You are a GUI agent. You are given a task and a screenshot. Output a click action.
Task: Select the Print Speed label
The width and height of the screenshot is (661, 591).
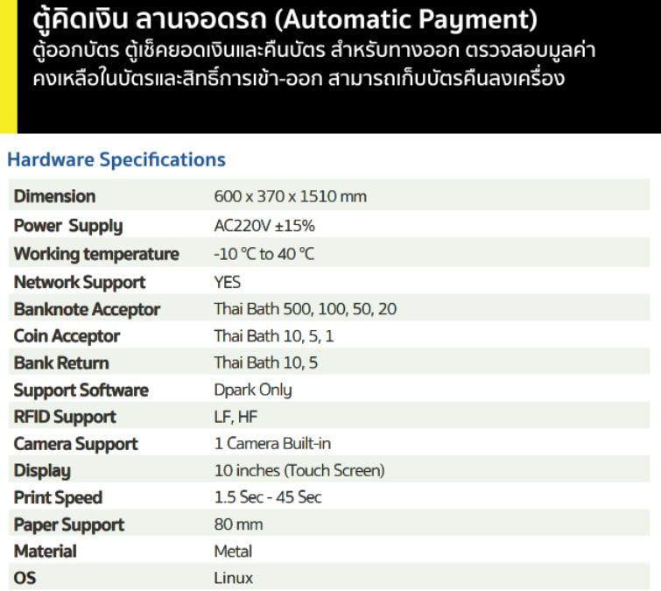[58, 497]
